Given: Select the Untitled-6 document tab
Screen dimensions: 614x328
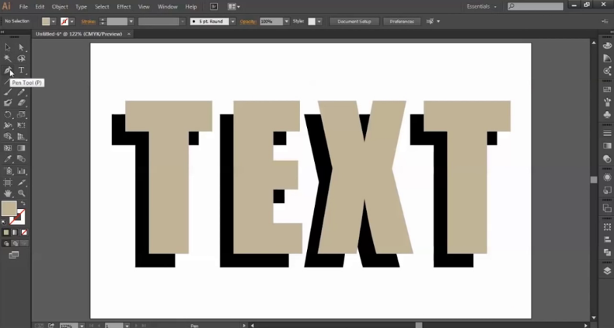Looking at the screenshot, I should [x=79, y=34].
